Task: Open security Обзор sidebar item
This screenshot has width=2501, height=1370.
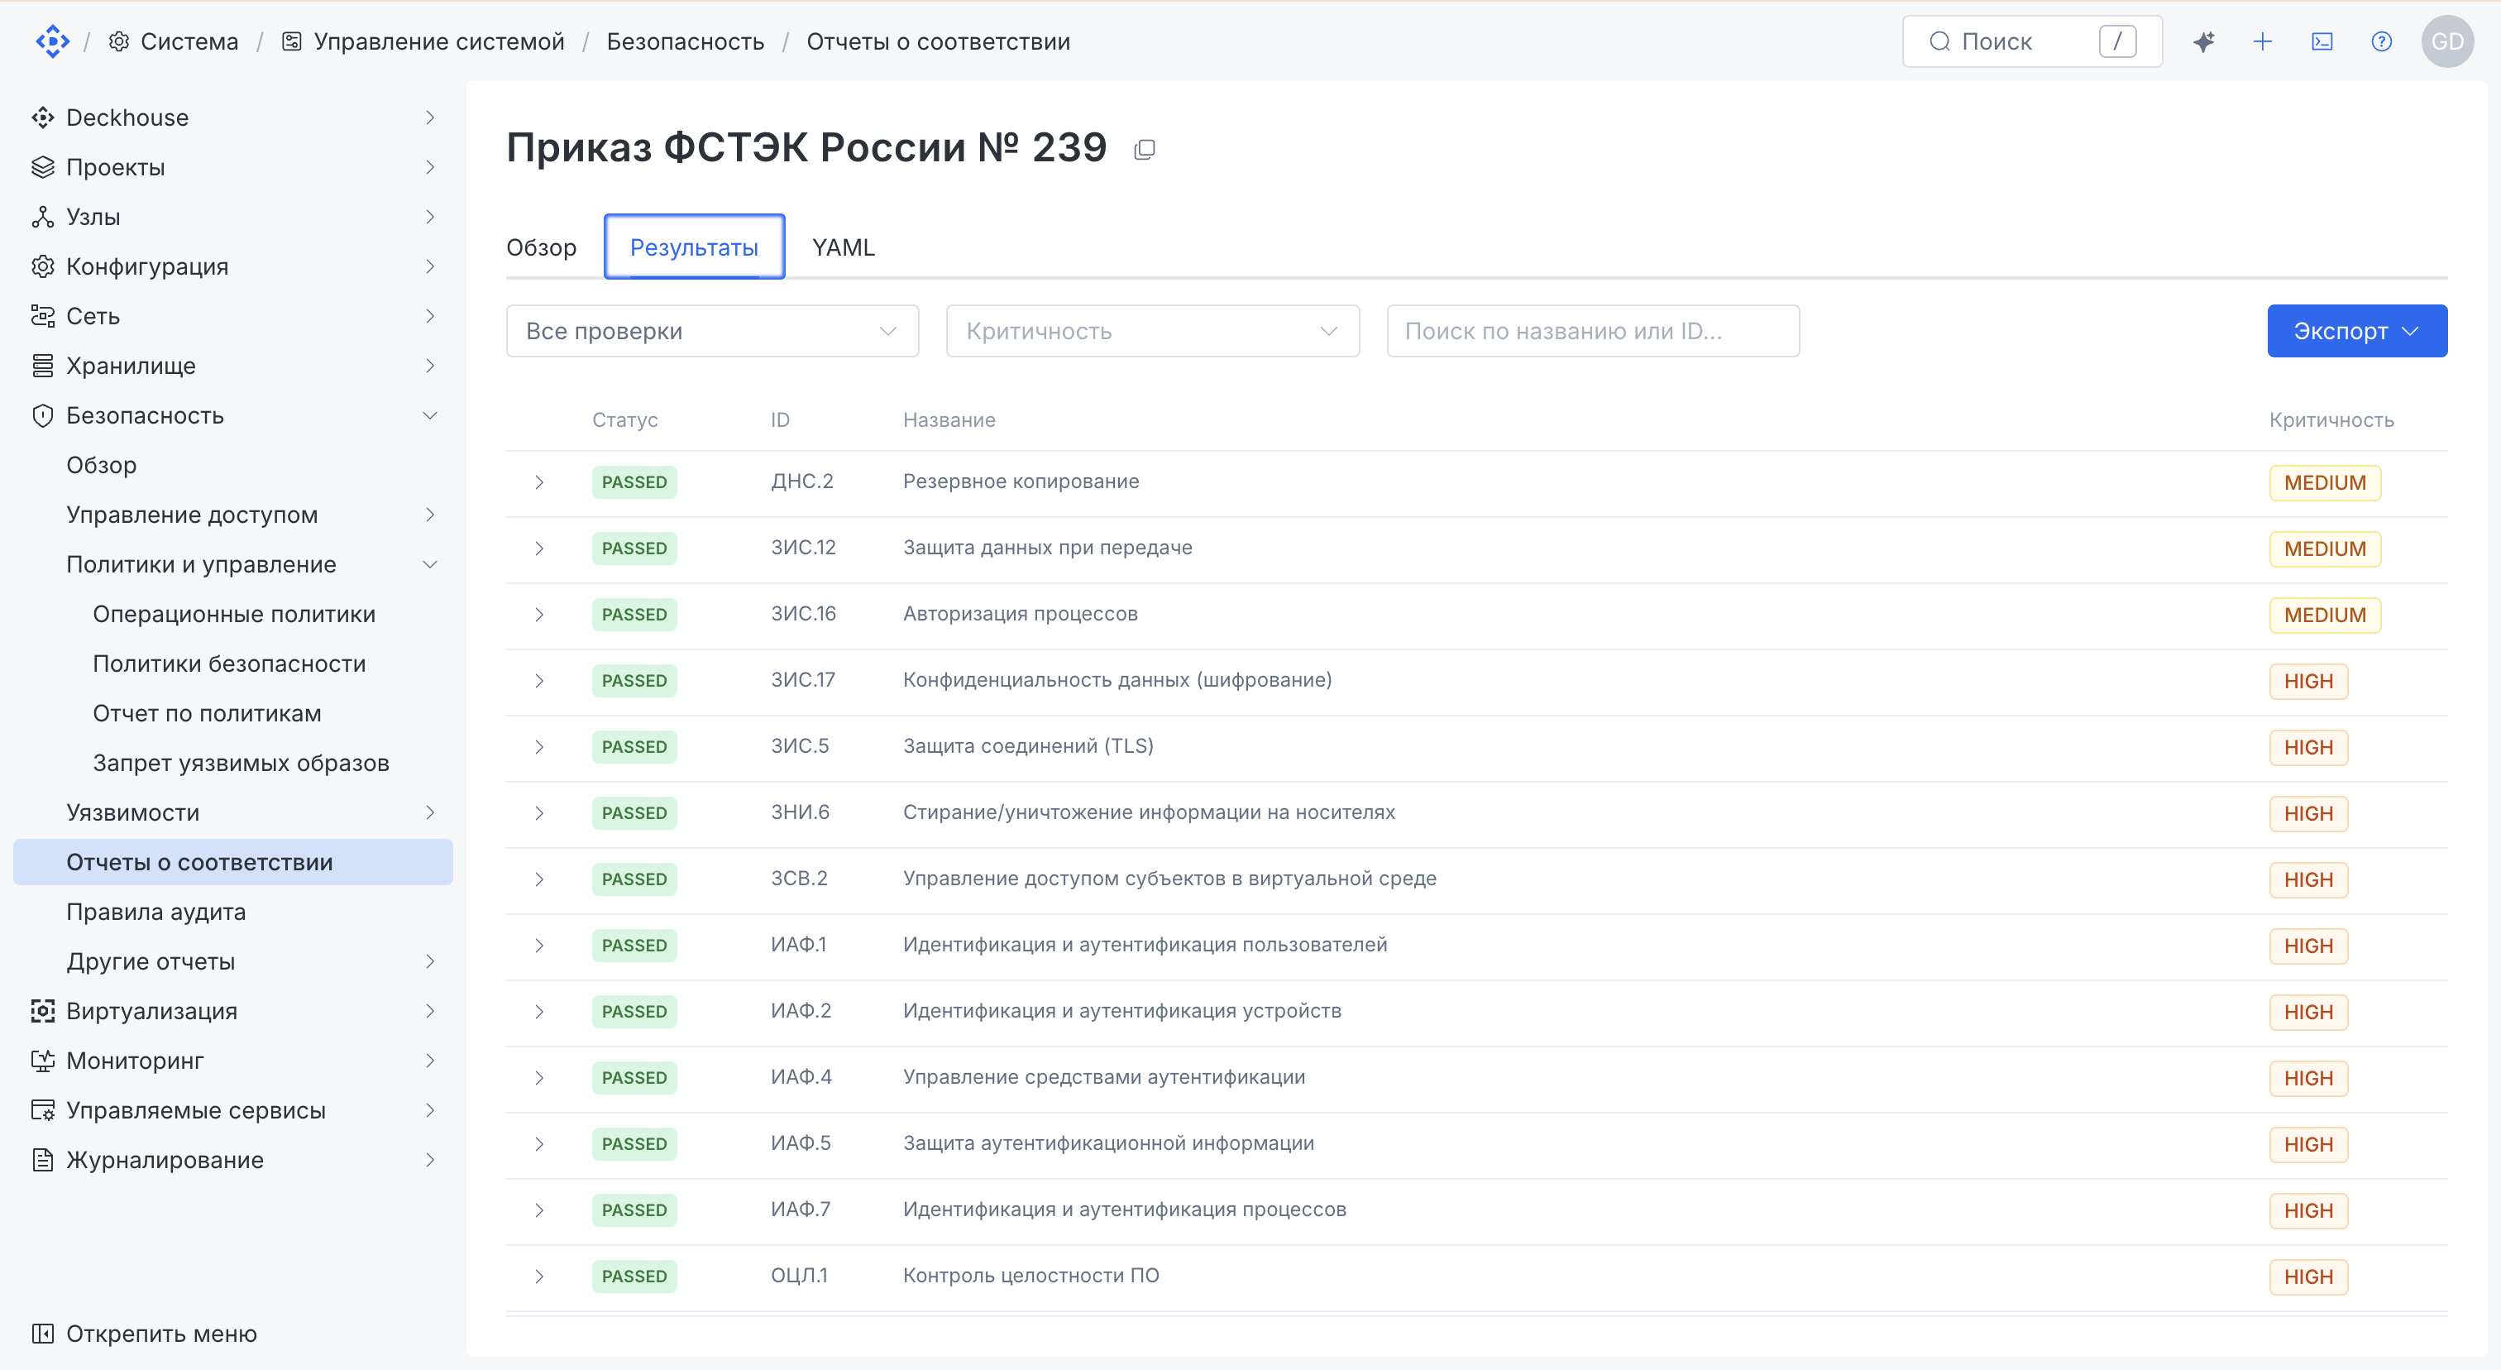Action: [101, 465]
